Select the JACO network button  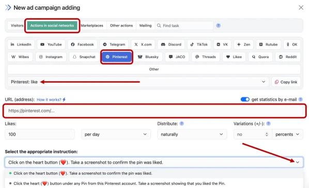click(177, 57)
